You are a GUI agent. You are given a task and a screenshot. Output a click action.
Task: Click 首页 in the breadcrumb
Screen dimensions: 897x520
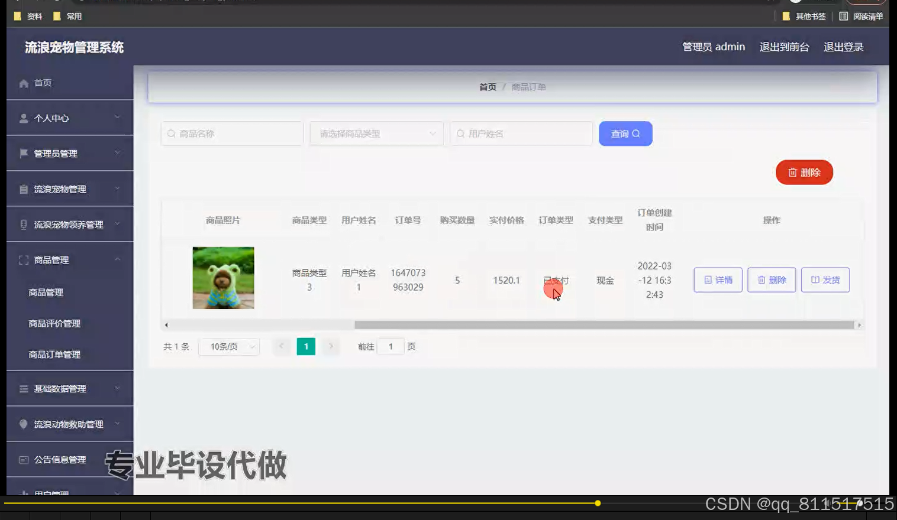(488, 86)
